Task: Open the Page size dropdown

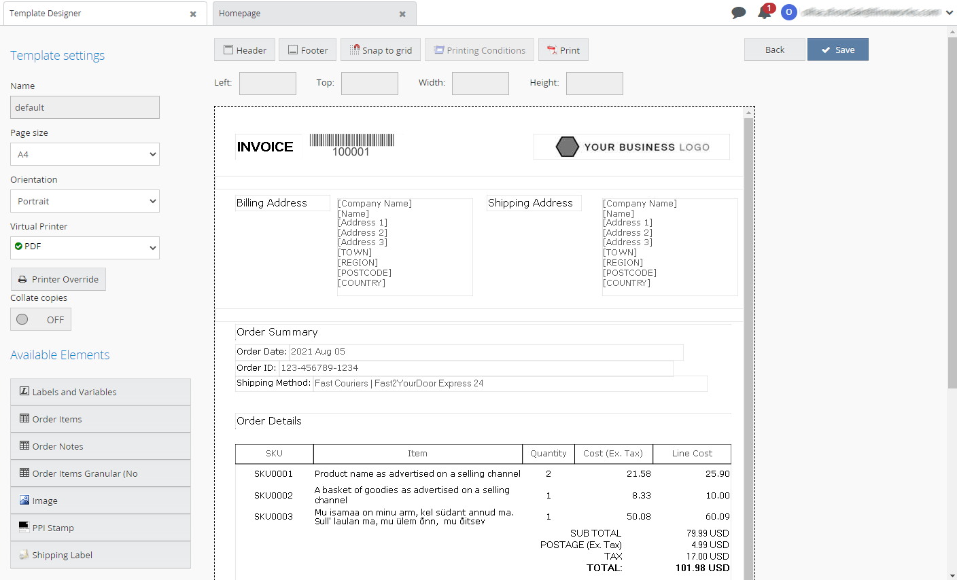Action: (85, 154)
